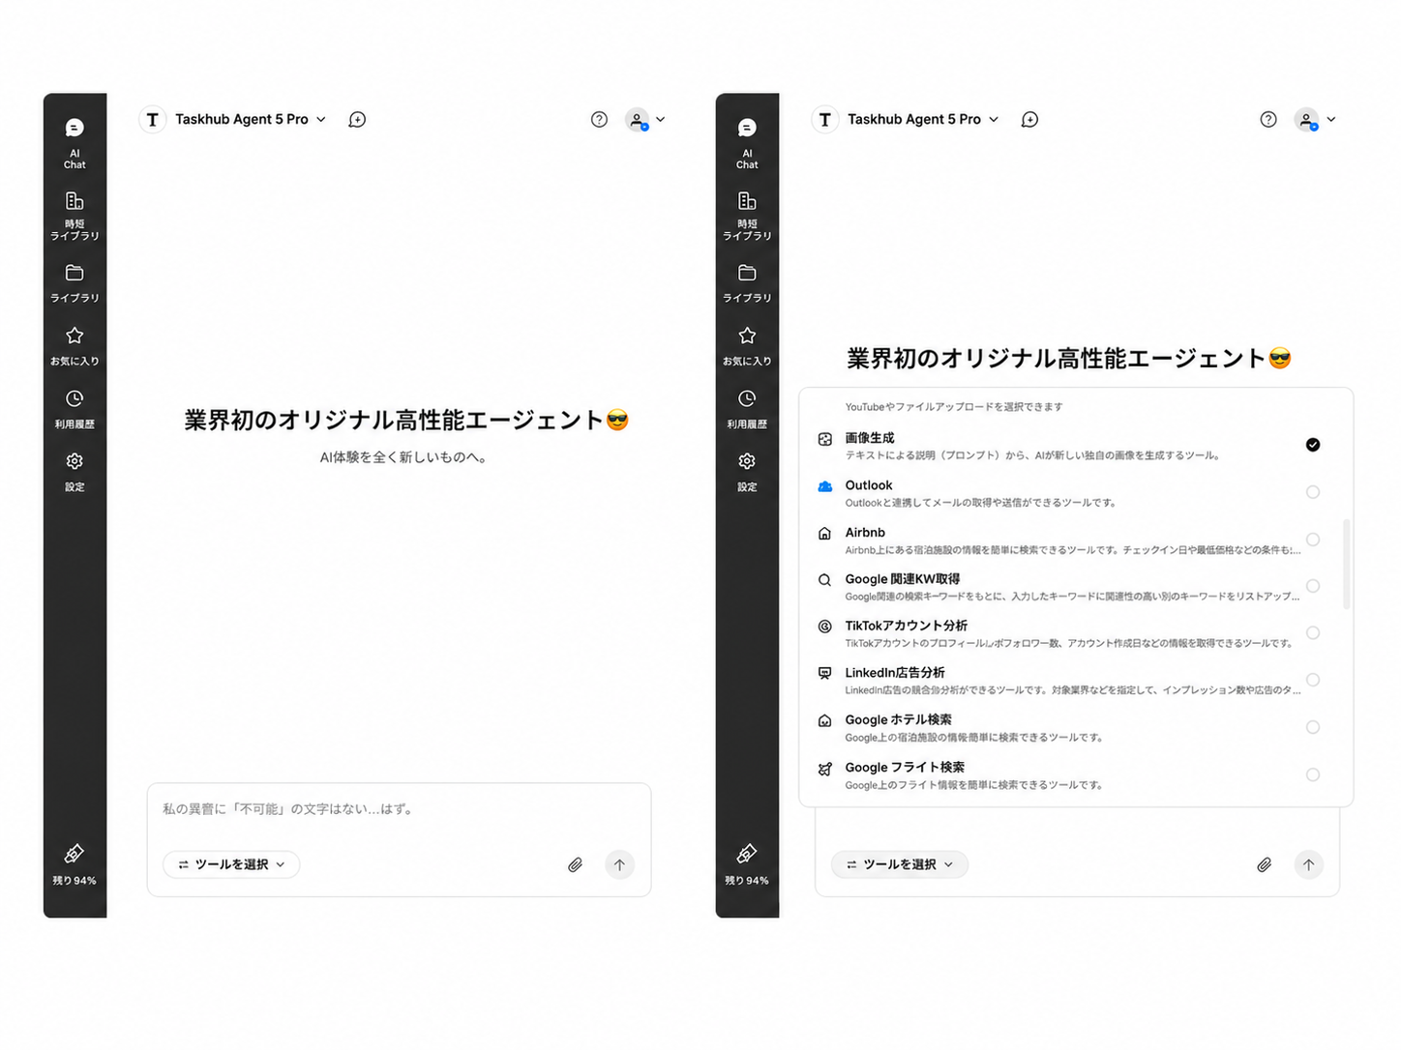The image size is (1401, 1050).
Task: Choose Airbnb tool entry
Action: pyautogui.click(x=1068, y=540)
